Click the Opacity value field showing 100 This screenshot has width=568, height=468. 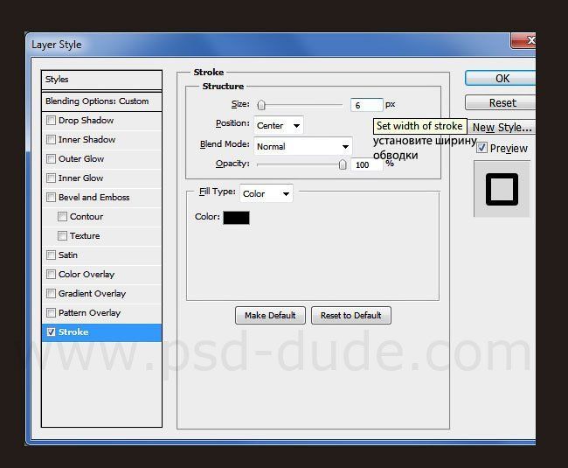tap(367, 164)
